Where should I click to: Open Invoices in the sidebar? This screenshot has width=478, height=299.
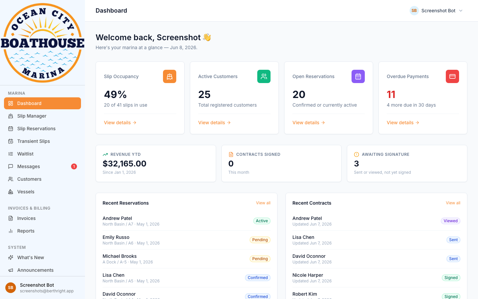coord(42,218)
